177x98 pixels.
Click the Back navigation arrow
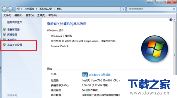(5, 9)
